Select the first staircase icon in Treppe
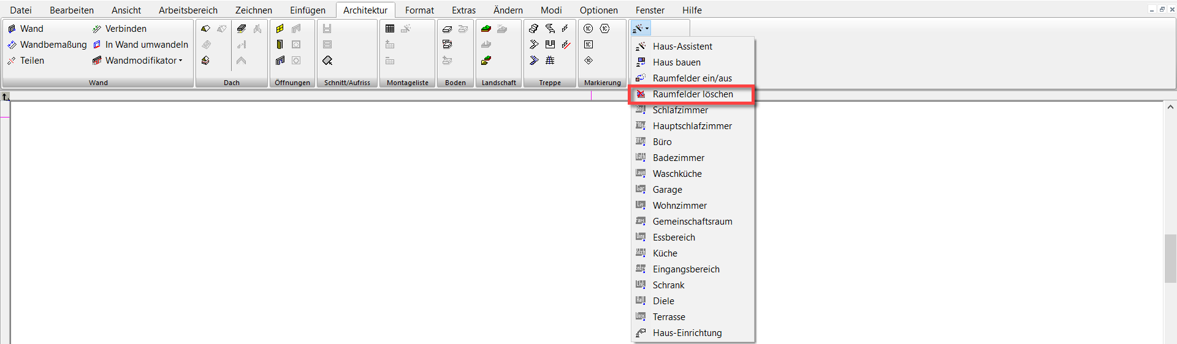The width and height of the screenshot is (1177, 344). pyautogui.click(x=534, y=29)
